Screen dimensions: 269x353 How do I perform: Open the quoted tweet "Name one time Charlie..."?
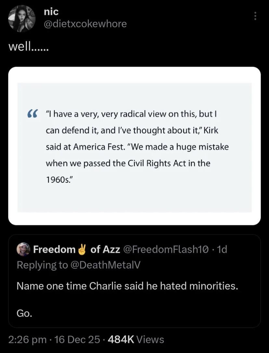[x=127, y=286]
